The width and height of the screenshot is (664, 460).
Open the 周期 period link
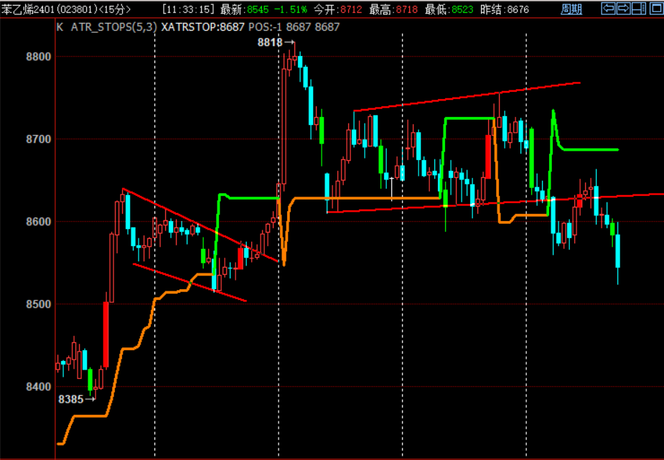pos(571,9)
